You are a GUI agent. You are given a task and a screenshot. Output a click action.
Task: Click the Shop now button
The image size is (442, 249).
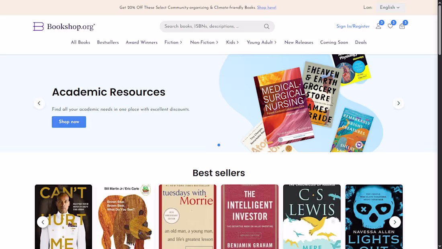tap(69, 121)
